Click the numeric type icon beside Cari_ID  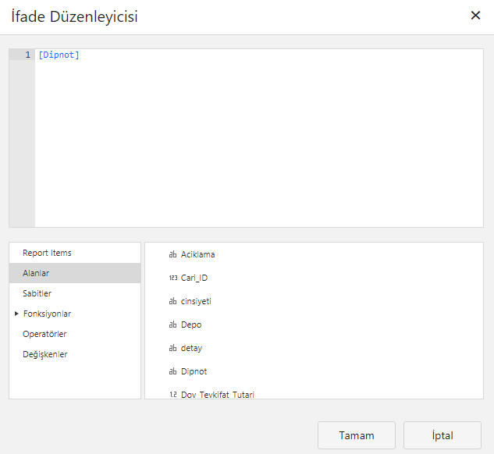[172, 278]
